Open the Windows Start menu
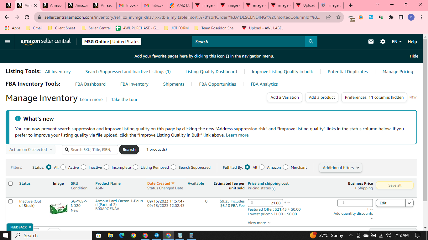Screen dimensions: 428x240 coord(6,235)
